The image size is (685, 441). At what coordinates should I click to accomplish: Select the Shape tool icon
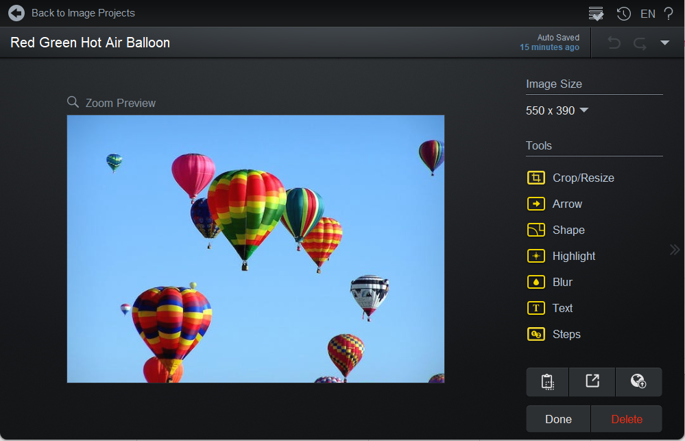click(x=536, y=230)
